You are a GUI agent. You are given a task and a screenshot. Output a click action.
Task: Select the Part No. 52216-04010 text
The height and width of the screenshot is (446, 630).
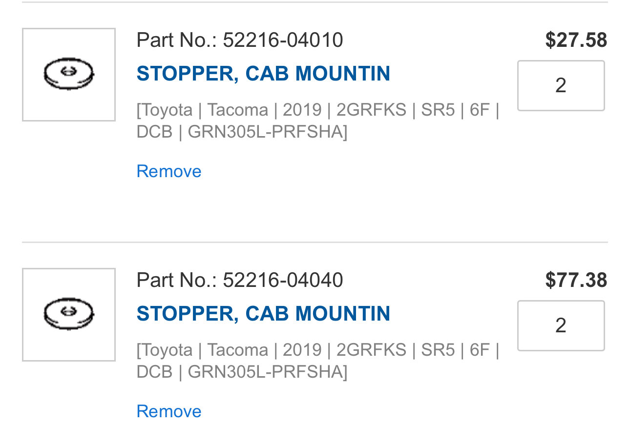pos(240,40)
